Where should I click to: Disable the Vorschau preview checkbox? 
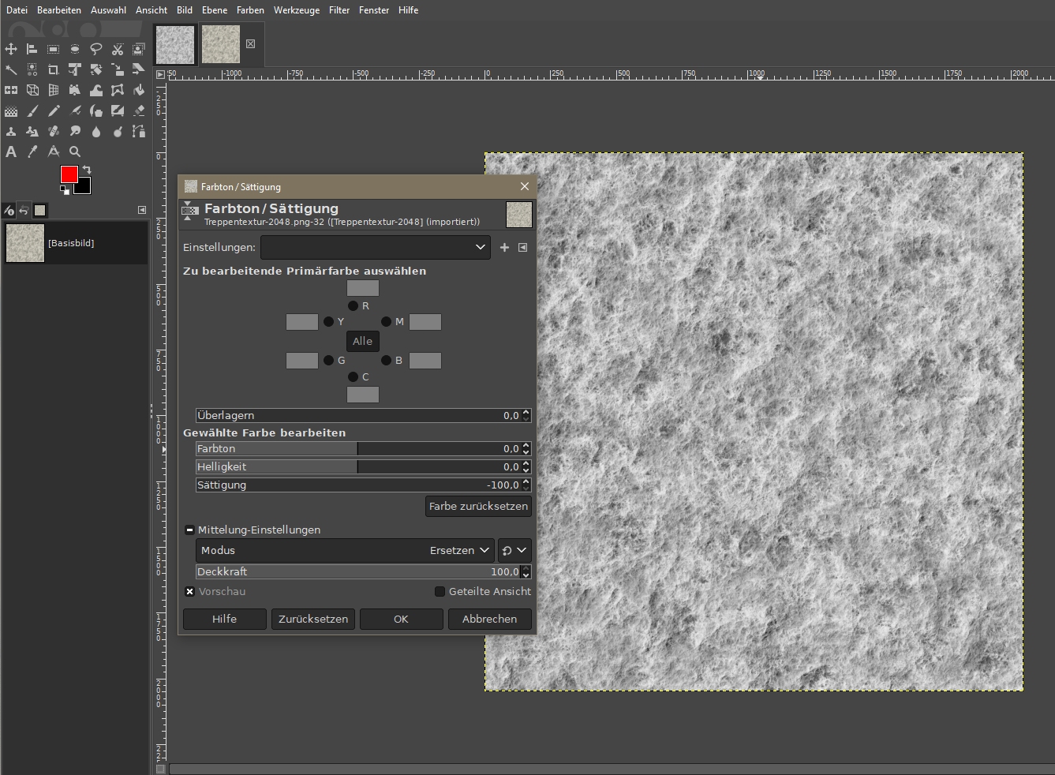pyautogui.click(x=189, y=591)
